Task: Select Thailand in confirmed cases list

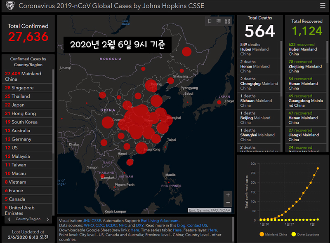Action: tap(27, 96)
